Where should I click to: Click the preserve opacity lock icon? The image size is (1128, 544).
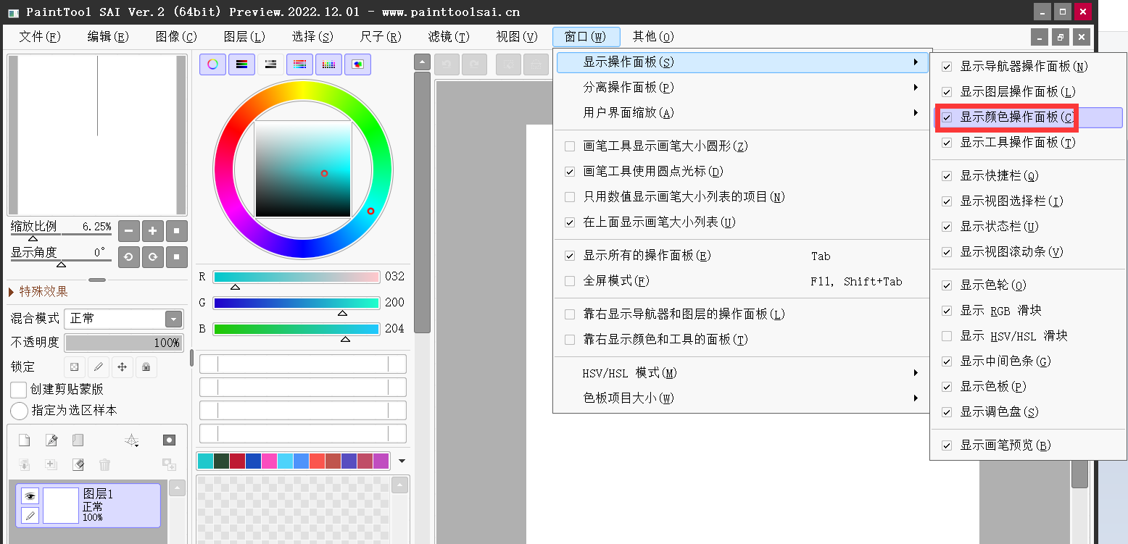pyautogui.click(x=75, y=367)
